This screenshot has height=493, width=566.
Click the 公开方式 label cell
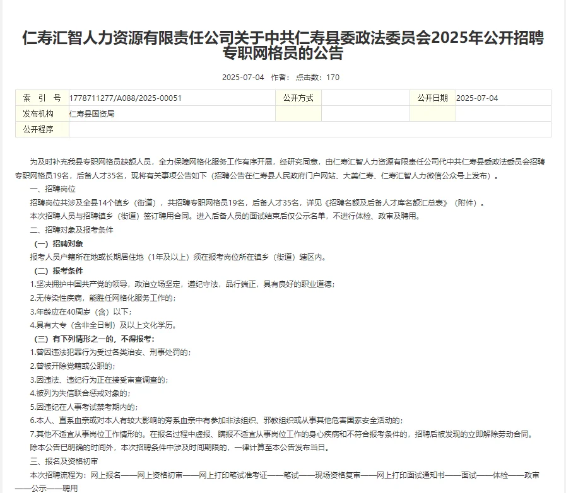298,98
